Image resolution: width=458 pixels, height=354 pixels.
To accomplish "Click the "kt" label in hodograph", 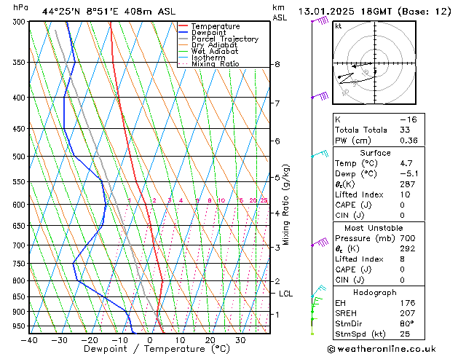I will (x=339, y=26).
